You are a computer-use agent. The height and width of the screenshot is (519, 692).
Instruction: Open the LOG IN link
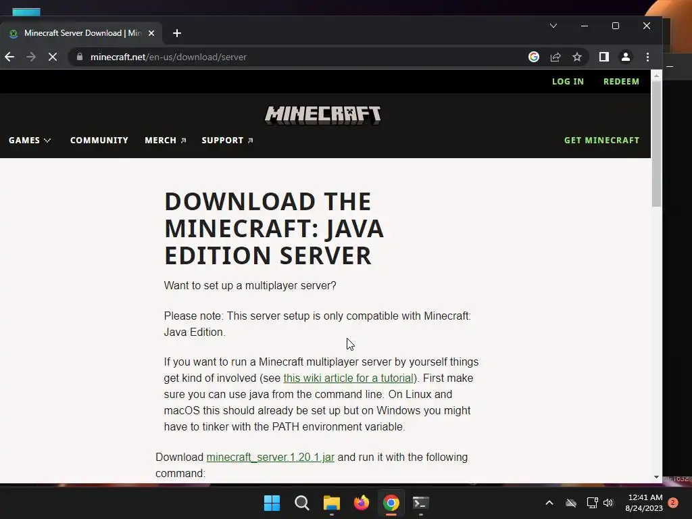click(568, 82)
